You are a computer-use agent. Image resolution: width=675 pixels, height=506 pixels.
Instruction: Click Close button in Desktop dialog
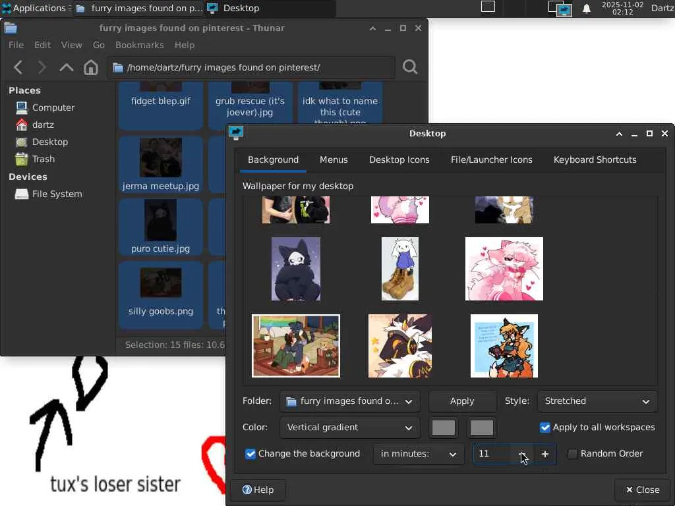642,490
